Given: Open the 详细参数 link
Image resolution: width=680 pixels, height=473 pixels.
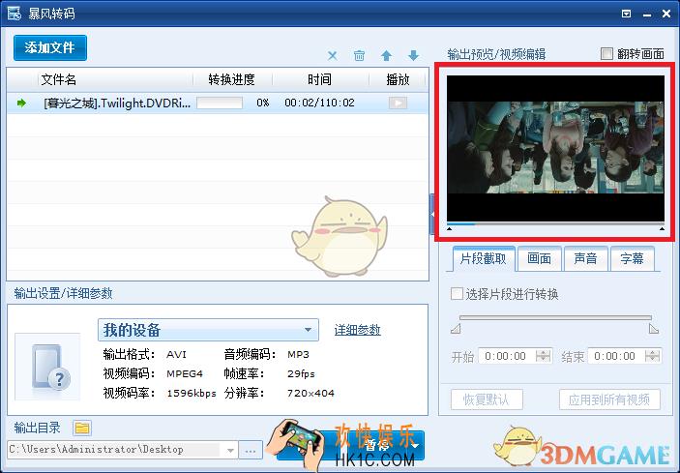Looking at the screenshot, I should [x=357, y=330].
